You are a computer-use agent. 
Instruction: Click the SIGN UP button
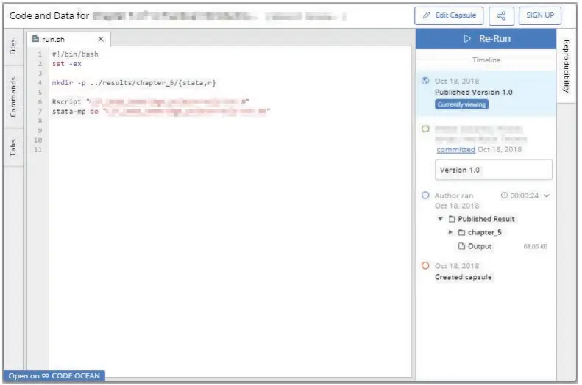tap(539, 15)
